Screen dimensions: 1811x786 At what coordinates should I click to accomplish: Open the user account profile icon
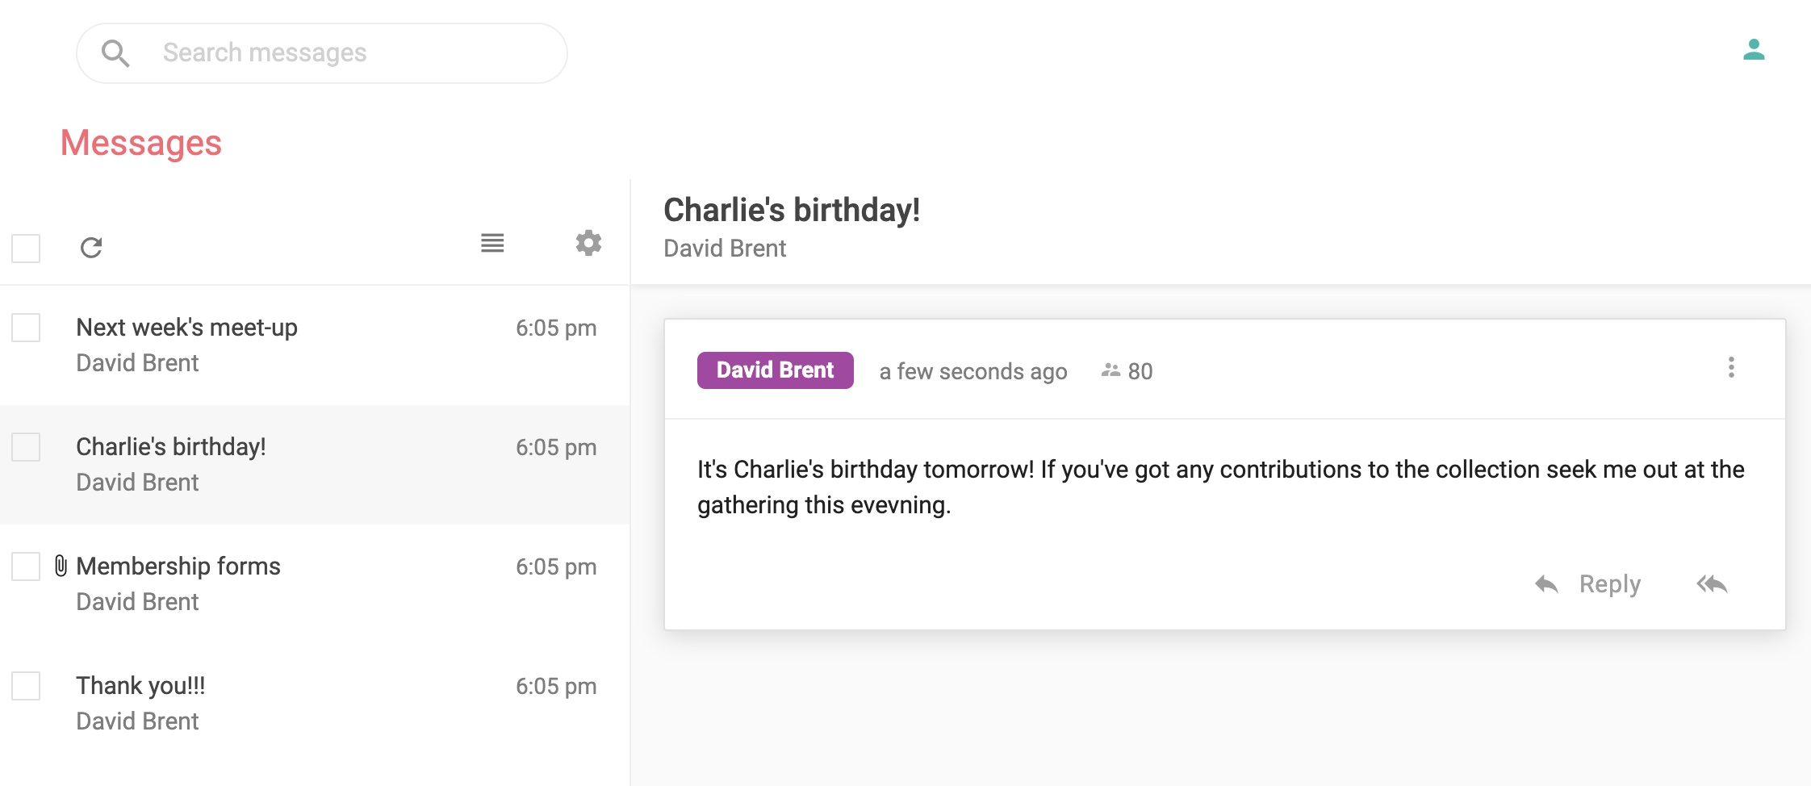pos(1753,50)
